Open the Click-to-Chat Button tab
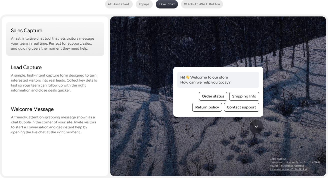This screenshot has height=178, width=328. (202, 4)
